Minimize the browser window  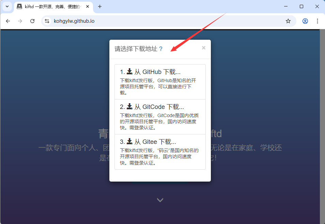(286, 6)
